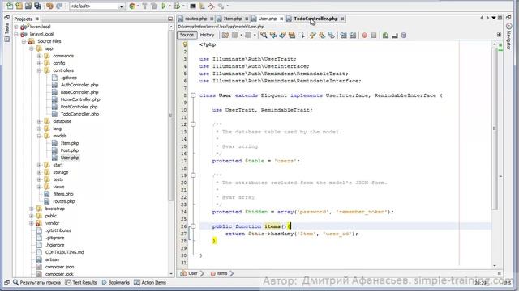The width and height of the screenshot is (519, 291).
Task: Click the Build Project hammer icon
Action: (x=144, y=6)
